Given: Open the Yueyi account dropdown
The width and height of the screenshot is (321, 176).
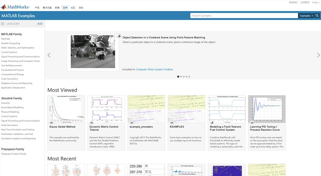Looking at the screenshot, I should tap(316, 2).
